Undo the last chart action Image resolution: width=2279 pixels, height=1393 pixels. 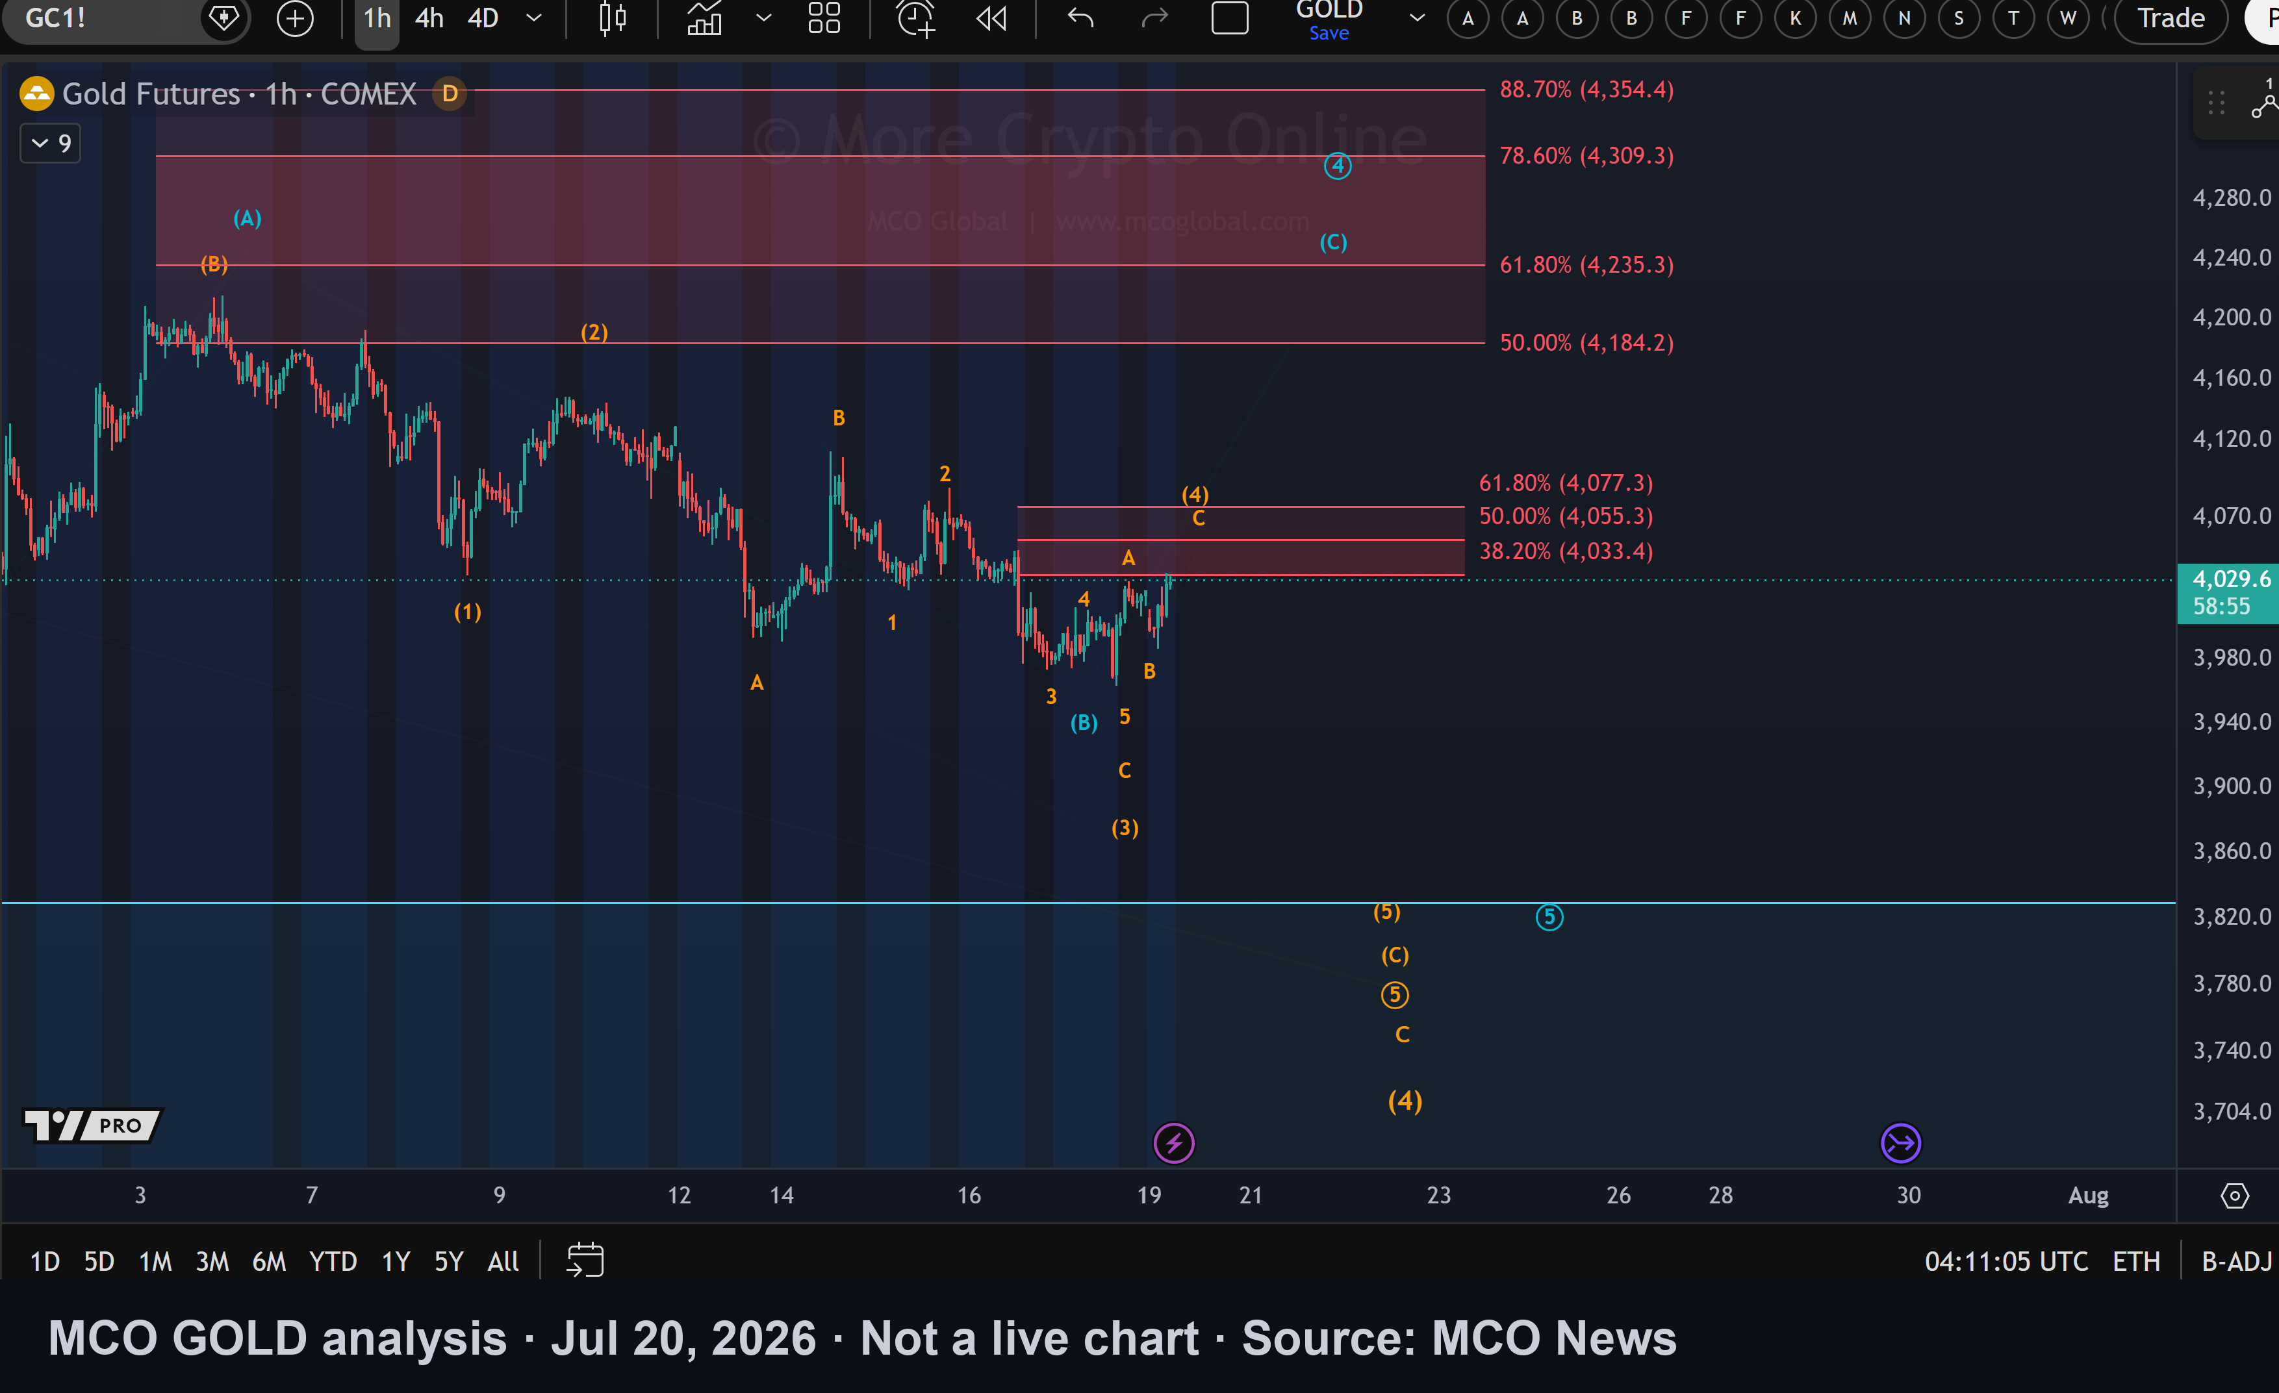pyautogui.click(x=1080, y=18)
